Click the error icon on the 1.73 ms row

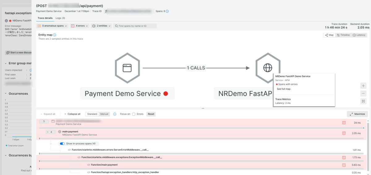tap(344, 157)
